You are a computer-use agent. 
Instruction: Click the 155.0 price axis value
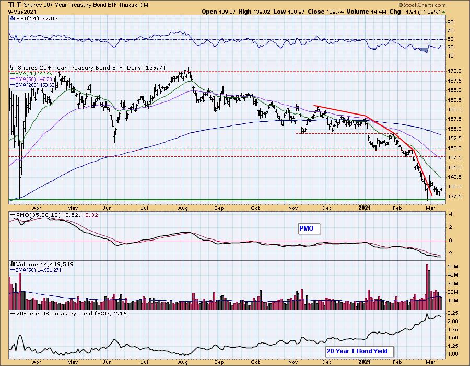pyautogui.click(x=455, y=129)
